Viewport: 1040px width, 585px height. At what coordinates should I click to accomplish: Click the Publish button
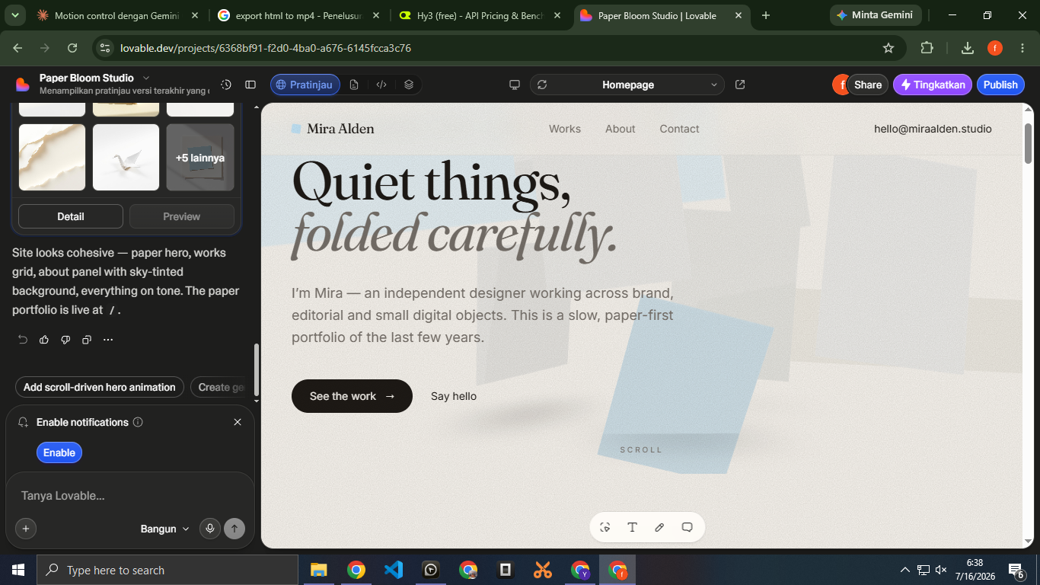point(1000,85)
